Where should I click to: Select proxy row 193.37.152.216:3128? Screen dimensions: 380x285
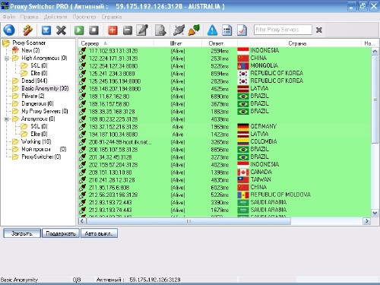[224, 127]
